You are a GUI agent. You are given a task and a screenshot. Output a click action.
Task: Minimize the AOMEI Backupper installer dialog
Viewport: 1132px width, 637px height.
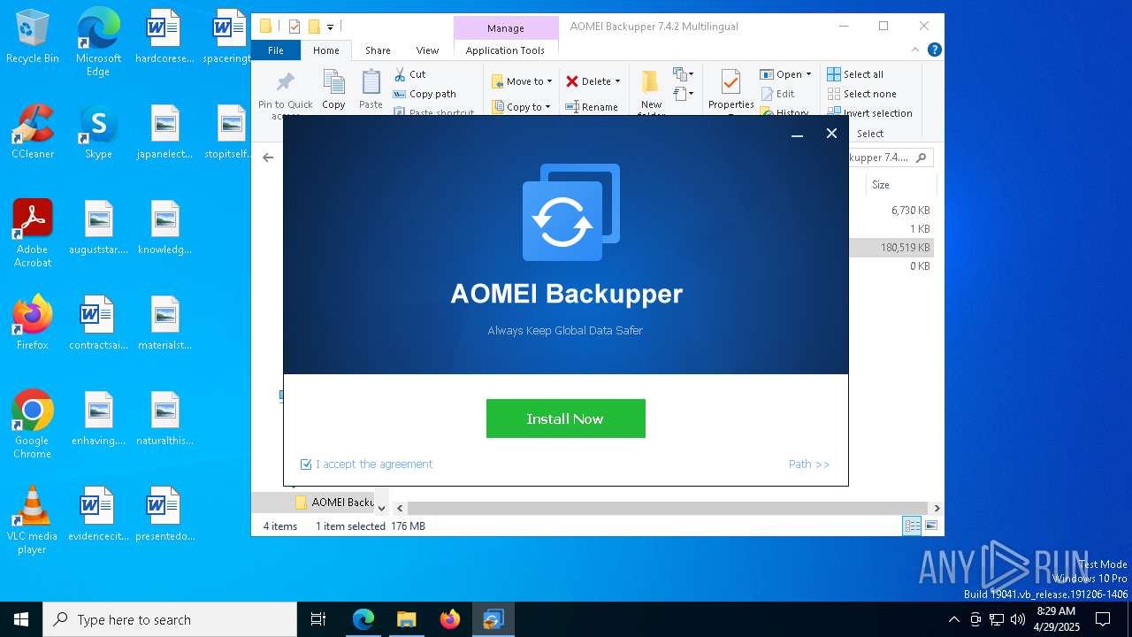[x=797, y=134]
